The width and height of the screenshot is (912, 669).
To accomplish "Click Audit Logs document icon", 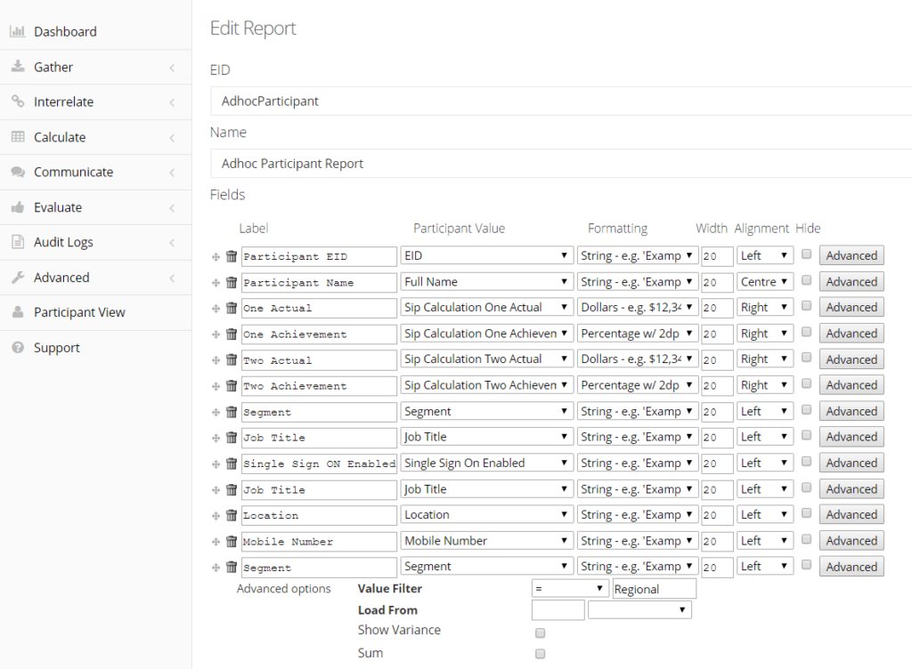I will (x=18, y=242).
